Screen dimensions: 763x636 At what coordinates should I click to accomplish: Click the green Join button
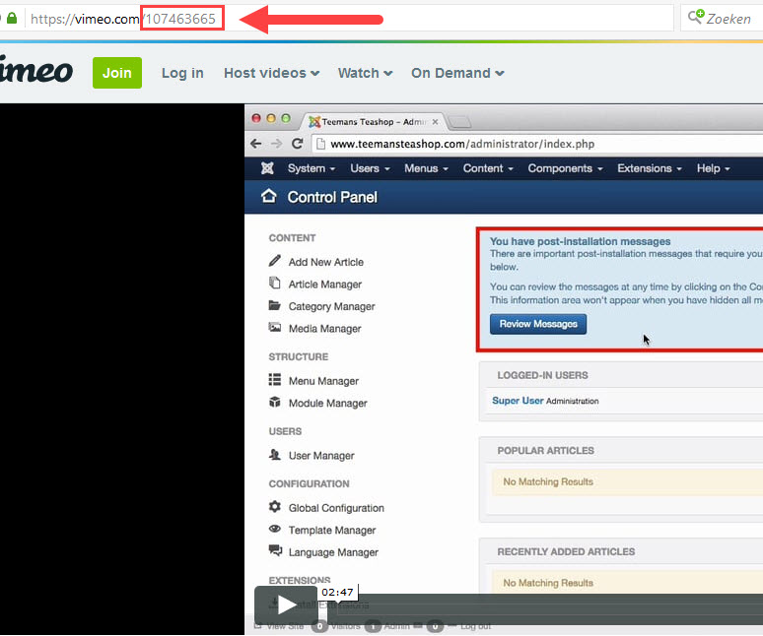117,73
